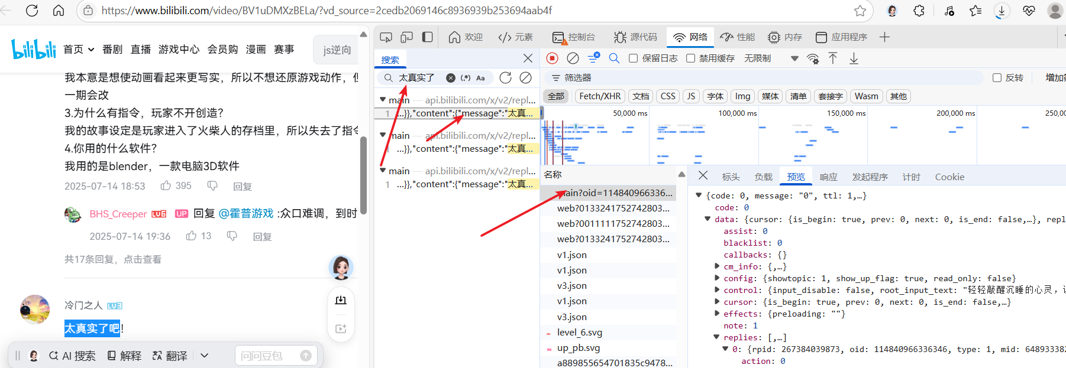Expand the config object node
This screenshot has height=368, width=1066.
[717, 278]
